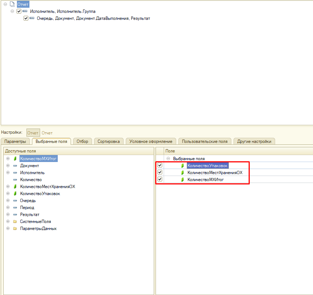The height and width of the screenshot is (295, 313).
Task: Expand the КоличествоУпаковок available field node
Action: [x=8, y=194]
